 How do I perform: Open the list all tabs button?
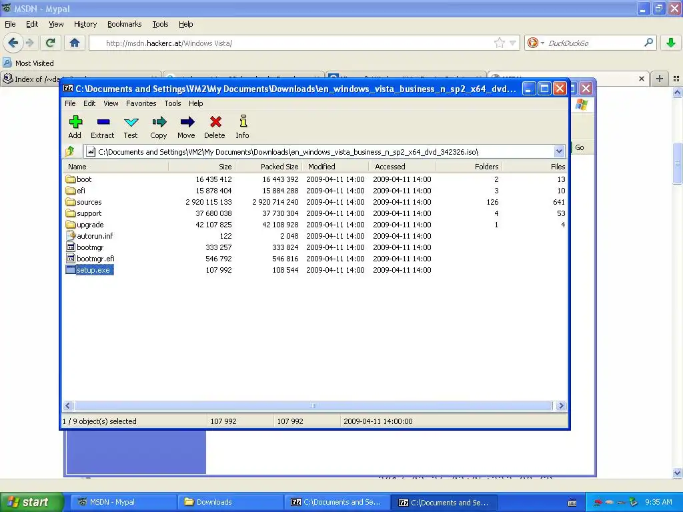pos(676,79)
